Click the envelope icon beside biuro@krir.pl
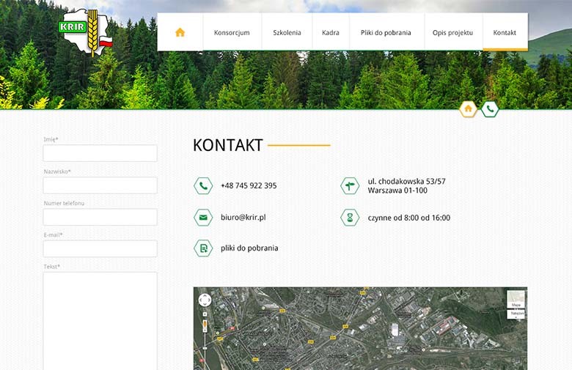572x370 pixels. pyautogui.click(x=203, y=218)
